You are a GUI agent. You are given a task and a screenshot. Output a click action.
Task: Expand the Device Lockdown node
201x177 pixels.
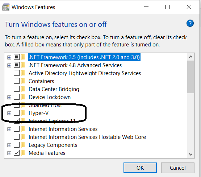[9, 98]
